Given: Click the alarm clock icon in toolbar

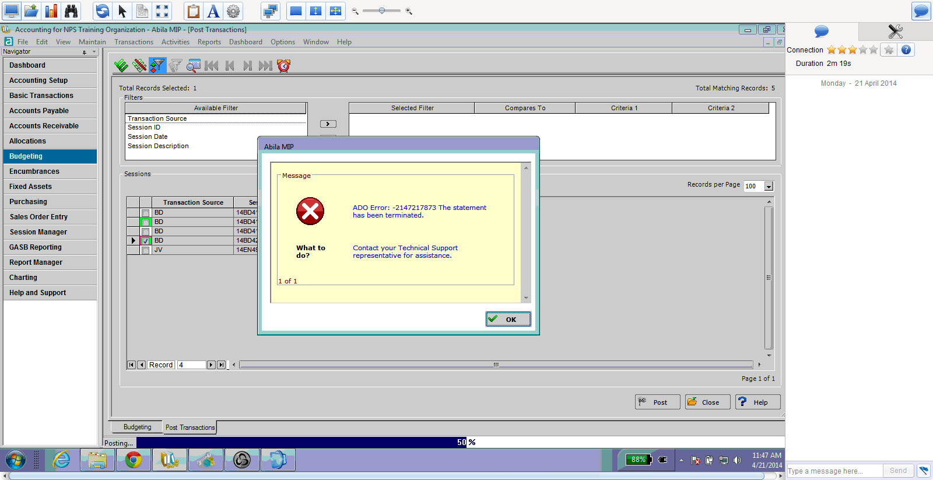Looking at the screenshot, I should tap(283, 66).
